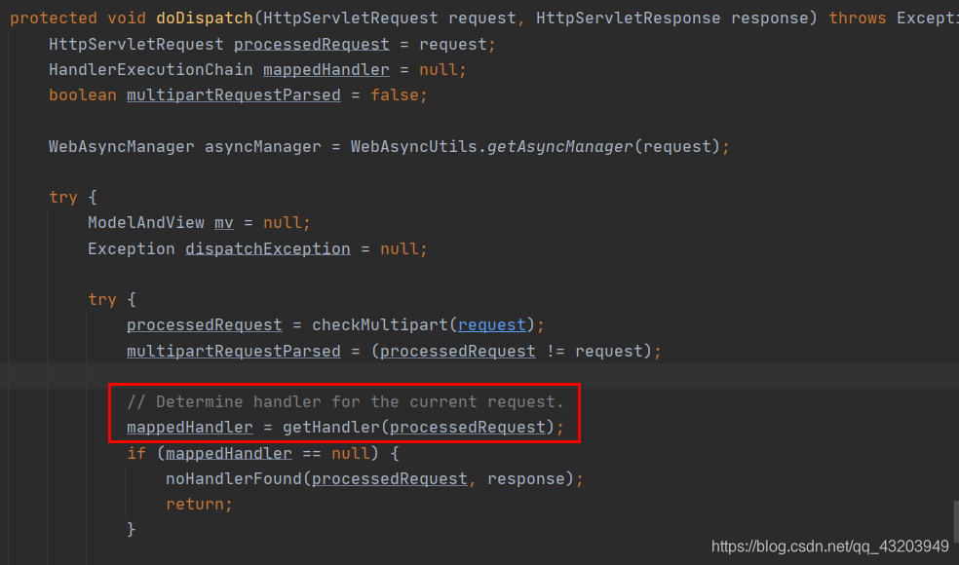Click multipartRequestParsed in the boolean declaration line
Image resolution: width=959 pixels, height=565 pixels.
[234, 95]
